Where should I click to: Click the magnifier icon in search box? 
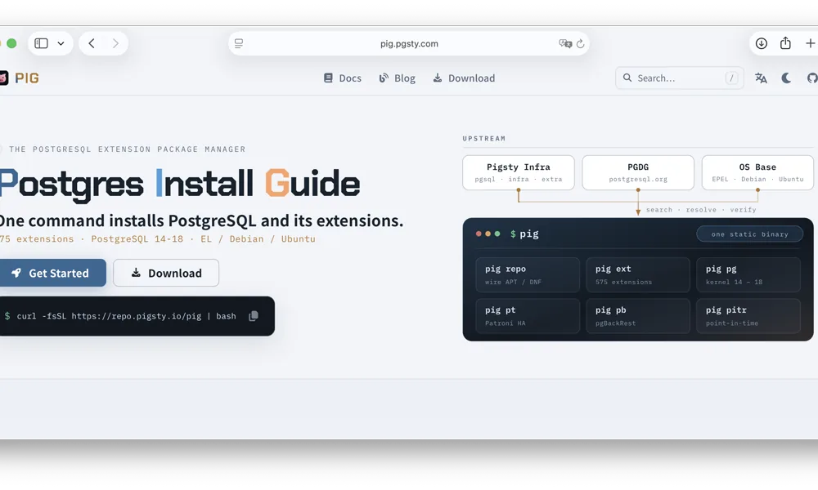coord(627,78)
